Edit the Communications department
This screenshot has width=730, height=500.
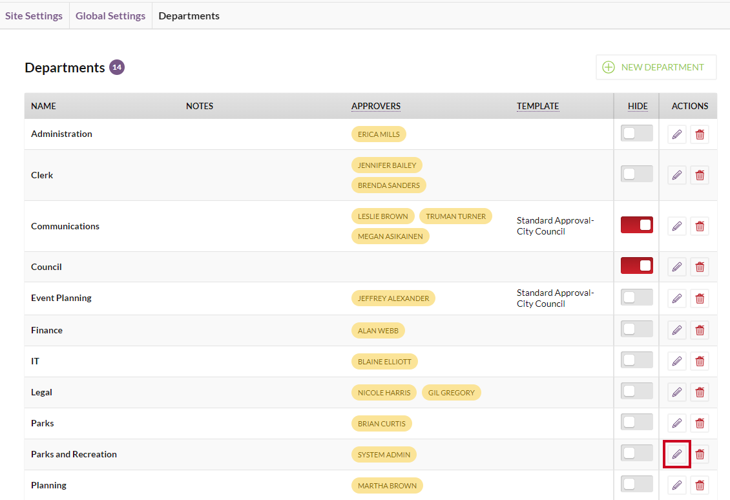[x=677, y=226]
